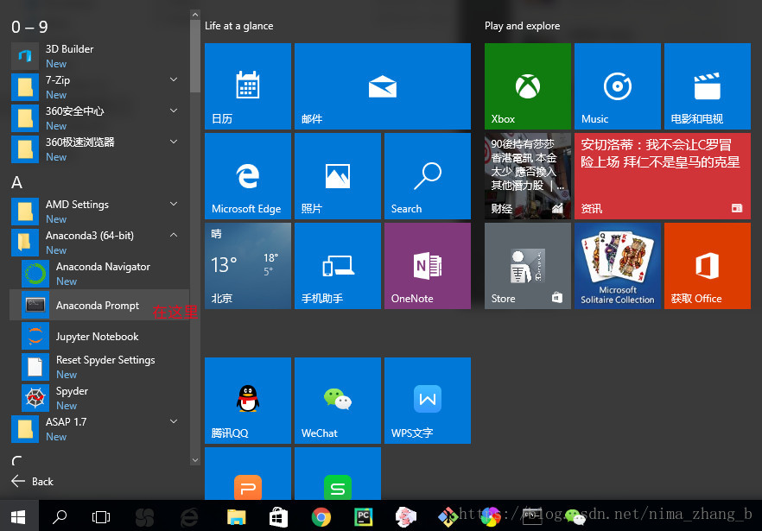762x531 pixels.
Task: Open the 邮件 mail tile
Action: click(383, 86)
